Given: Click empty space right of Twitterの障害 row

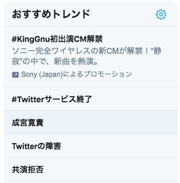Looking at the screenshot, I should point(118,146).
